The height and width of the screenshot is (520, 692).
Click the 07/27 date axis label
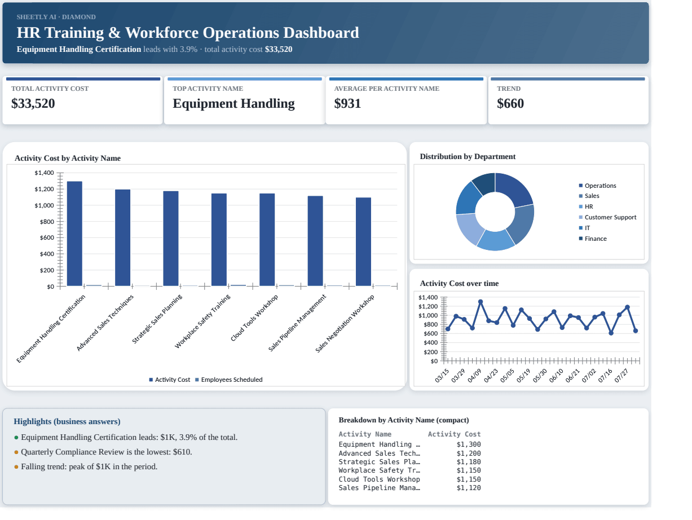click(x=622, y=376)
